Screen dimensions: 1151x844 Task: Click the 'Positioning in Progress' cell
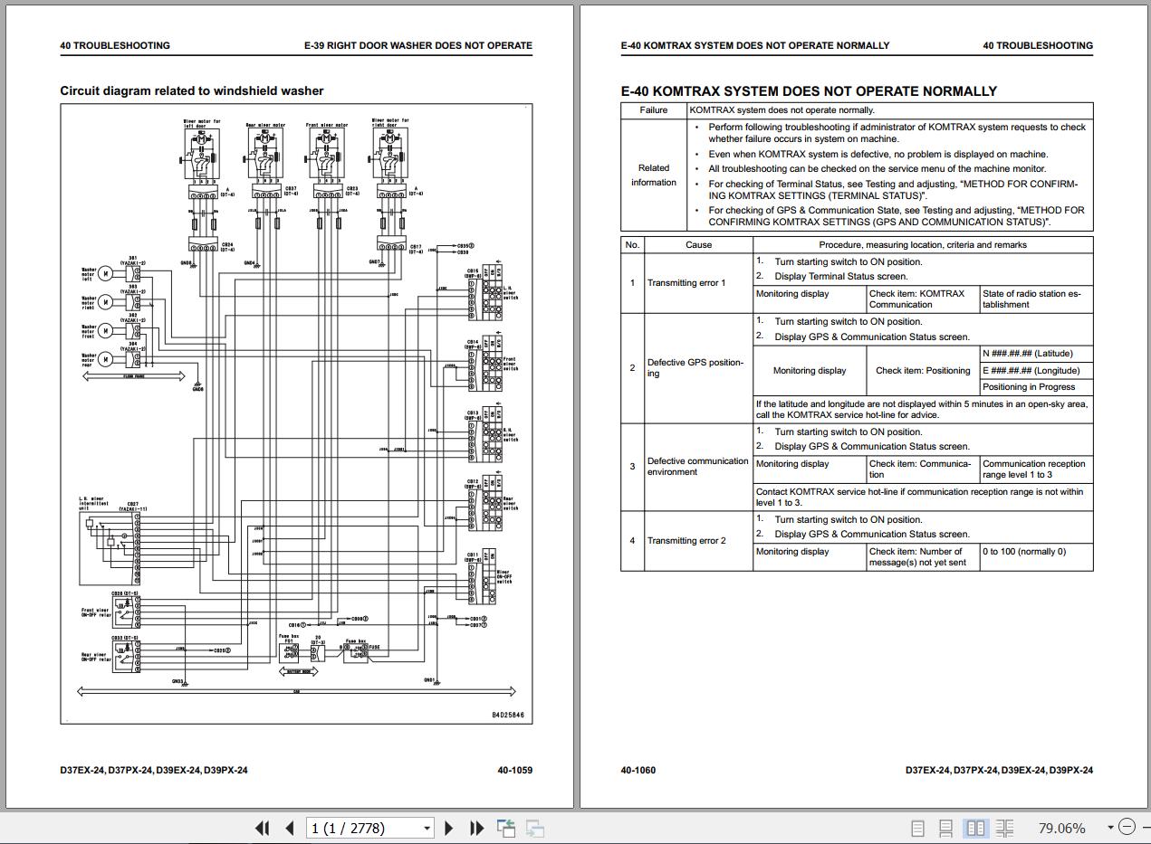click(x=1036, y=387)
